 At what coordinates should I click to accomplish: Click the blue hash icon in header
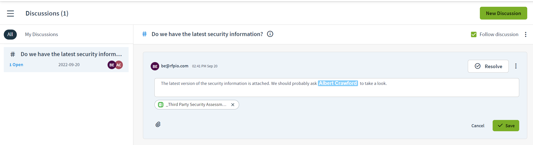coord(144,34)
